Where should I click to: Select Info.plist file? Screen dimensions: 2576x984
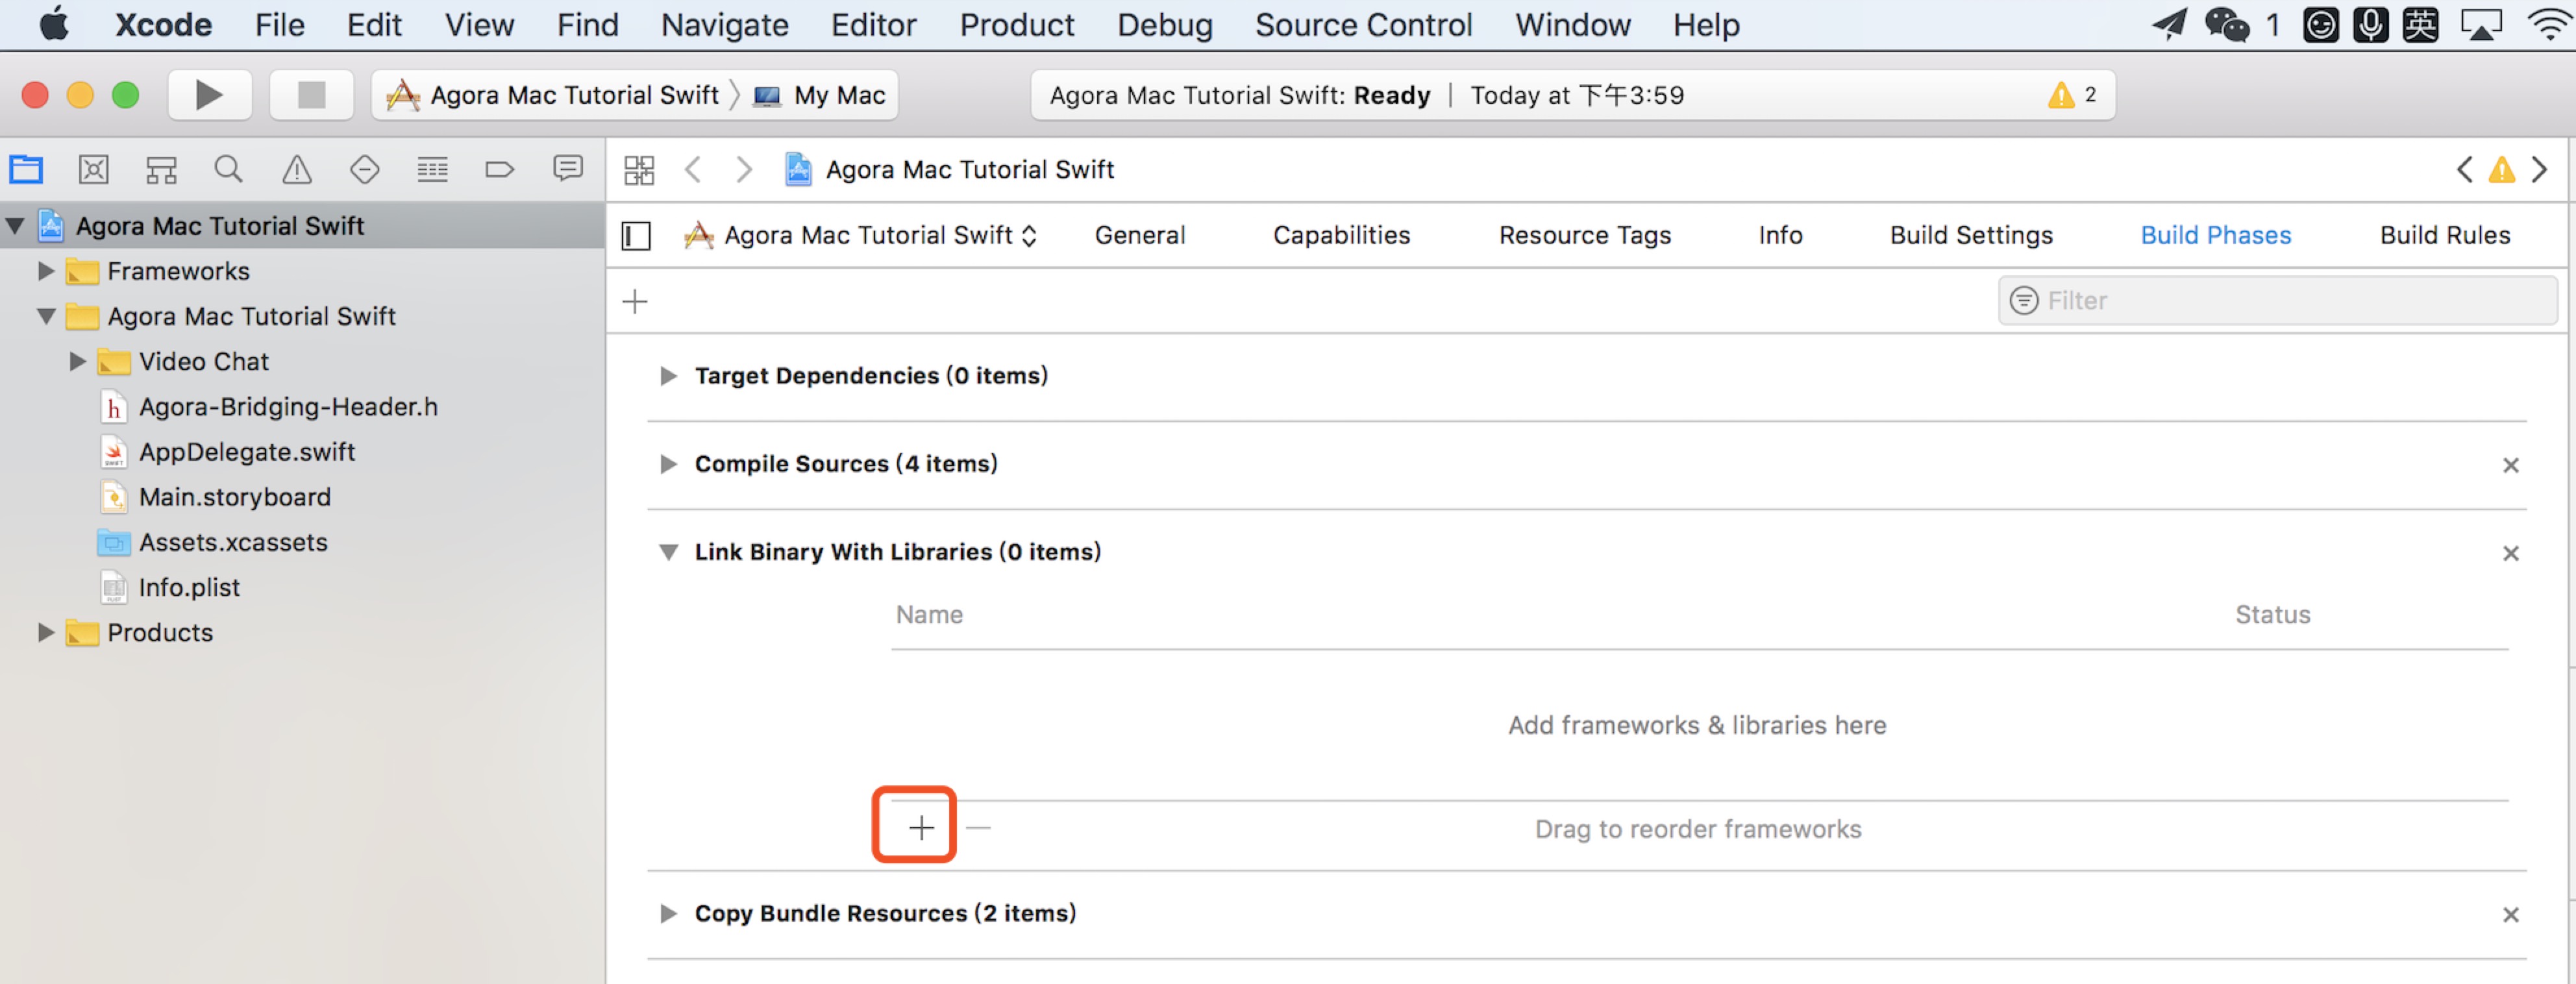click(x=189, y=588)
